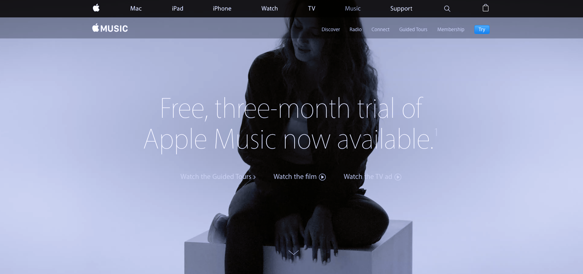The width and height of the screenshot is (583, 274).
Task: Switch to the Discover tab
Action: click(331, 30)
